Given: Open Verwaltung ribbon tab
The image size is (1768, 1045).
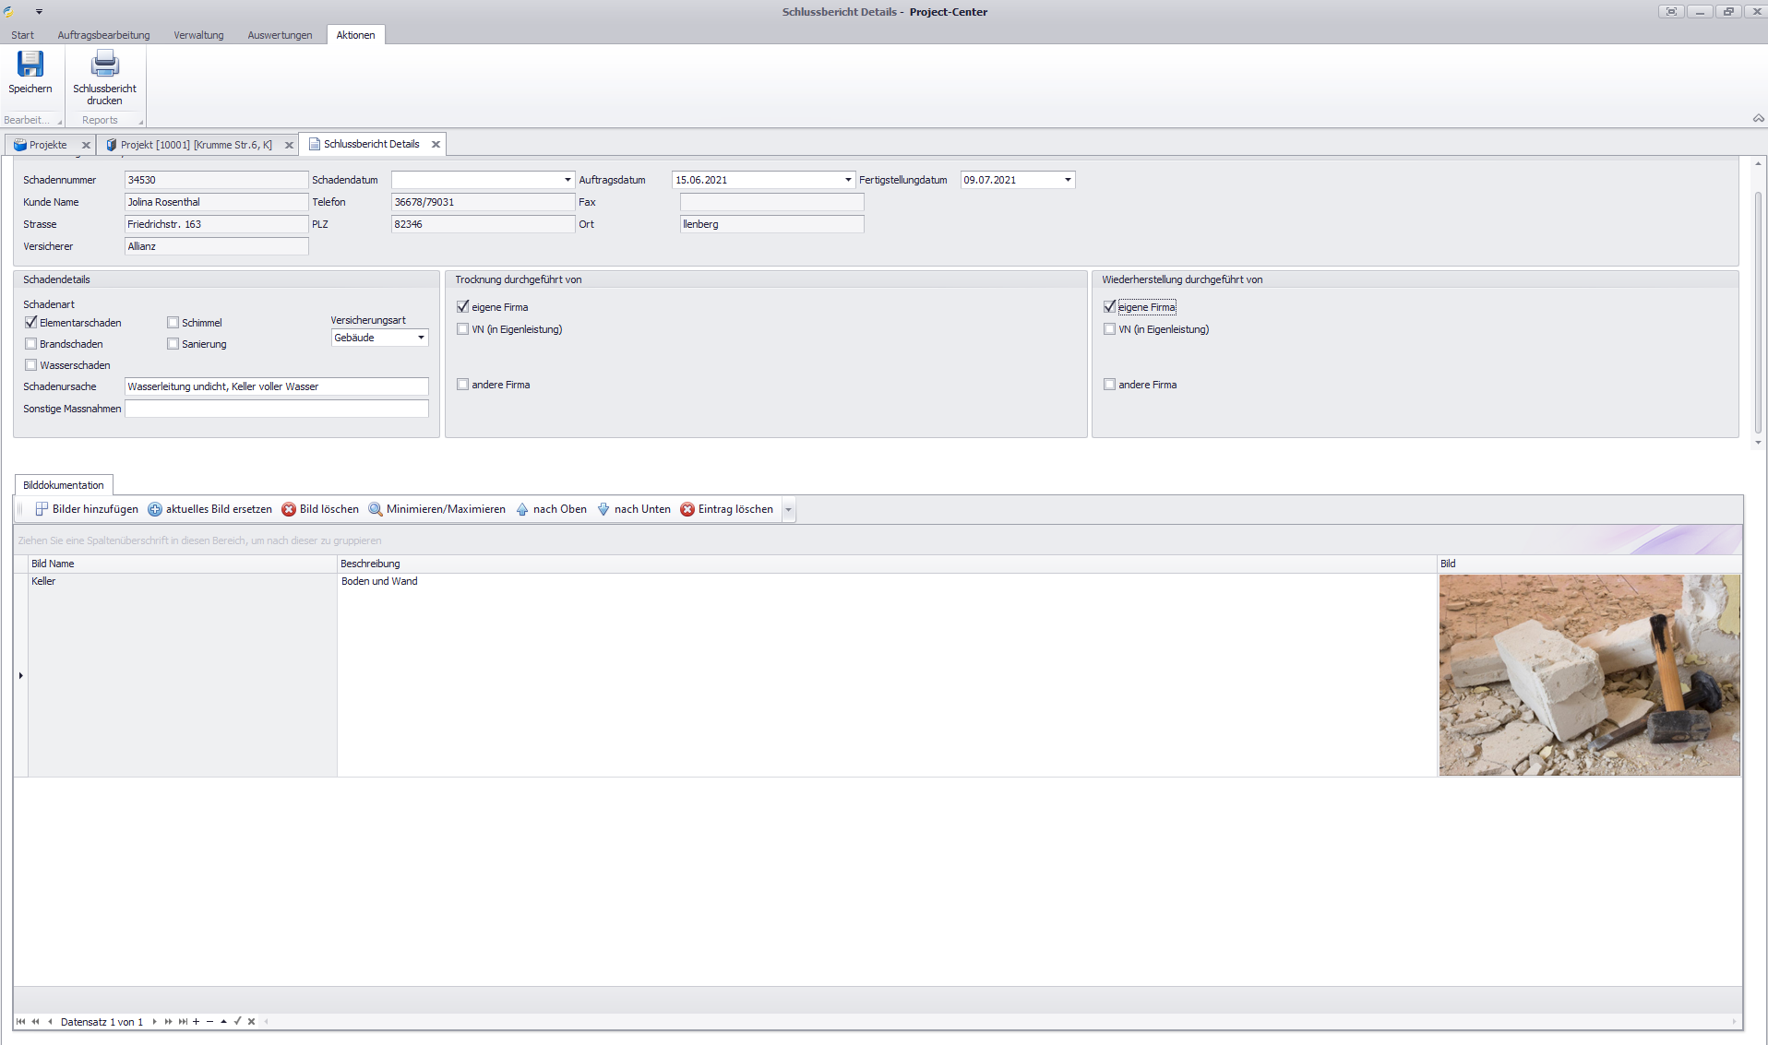Looking at the screenshot, I should click(x=198, y=35).
